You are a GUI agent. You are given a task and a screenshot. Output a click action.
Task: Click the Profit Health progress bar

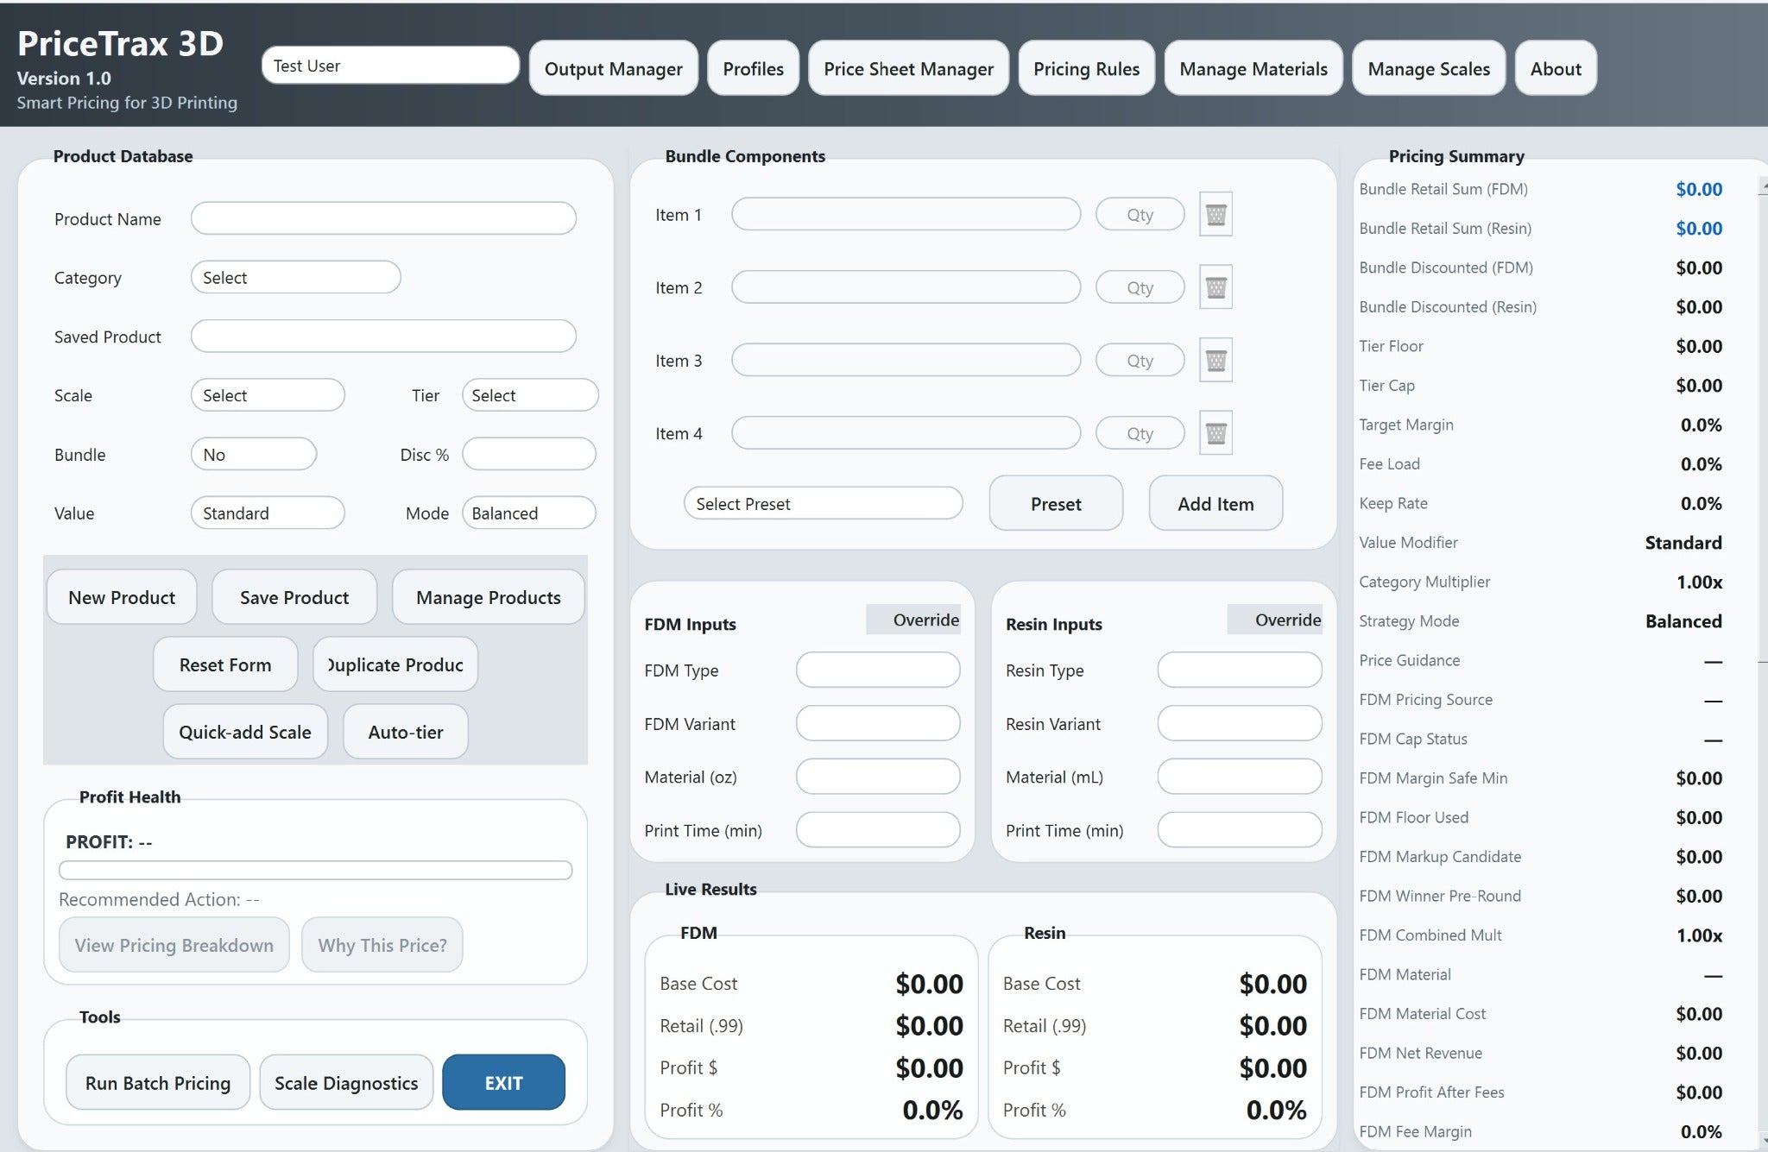[315, 871]
